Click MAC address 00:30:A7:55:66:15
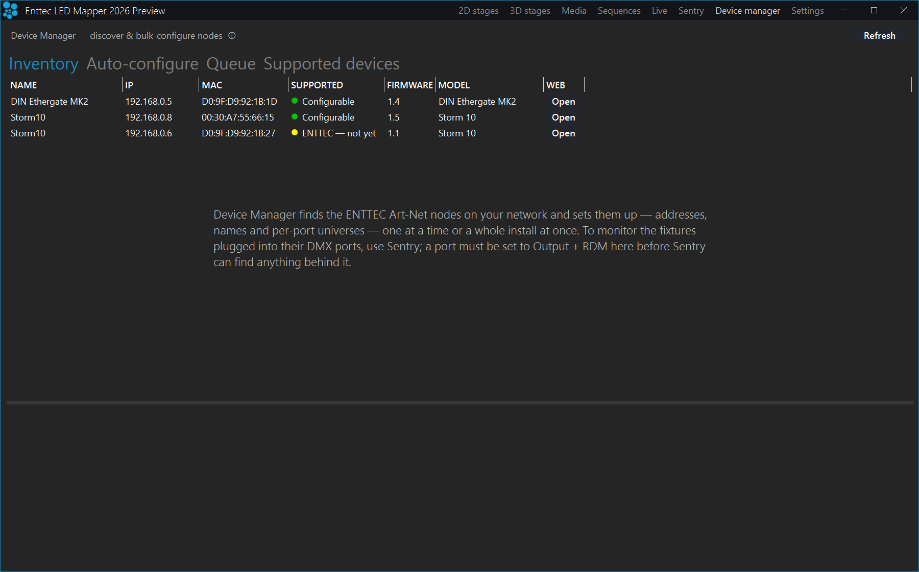Screen dimensions: 919x572 coord(238,117)
